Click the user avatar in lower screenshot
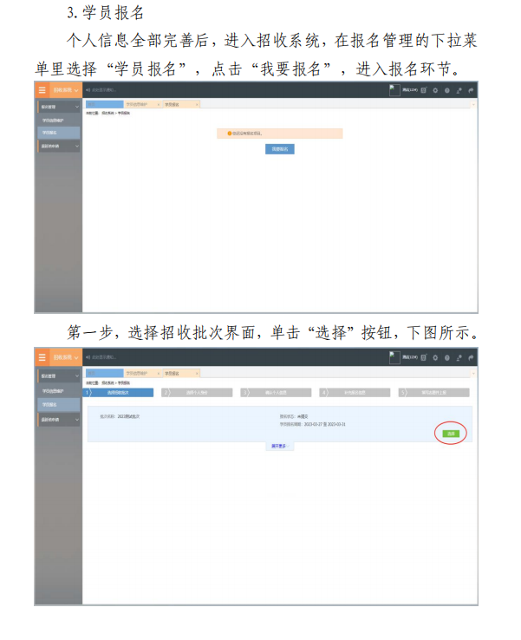The width and height of the screenshot is (521, 640). 394,357
